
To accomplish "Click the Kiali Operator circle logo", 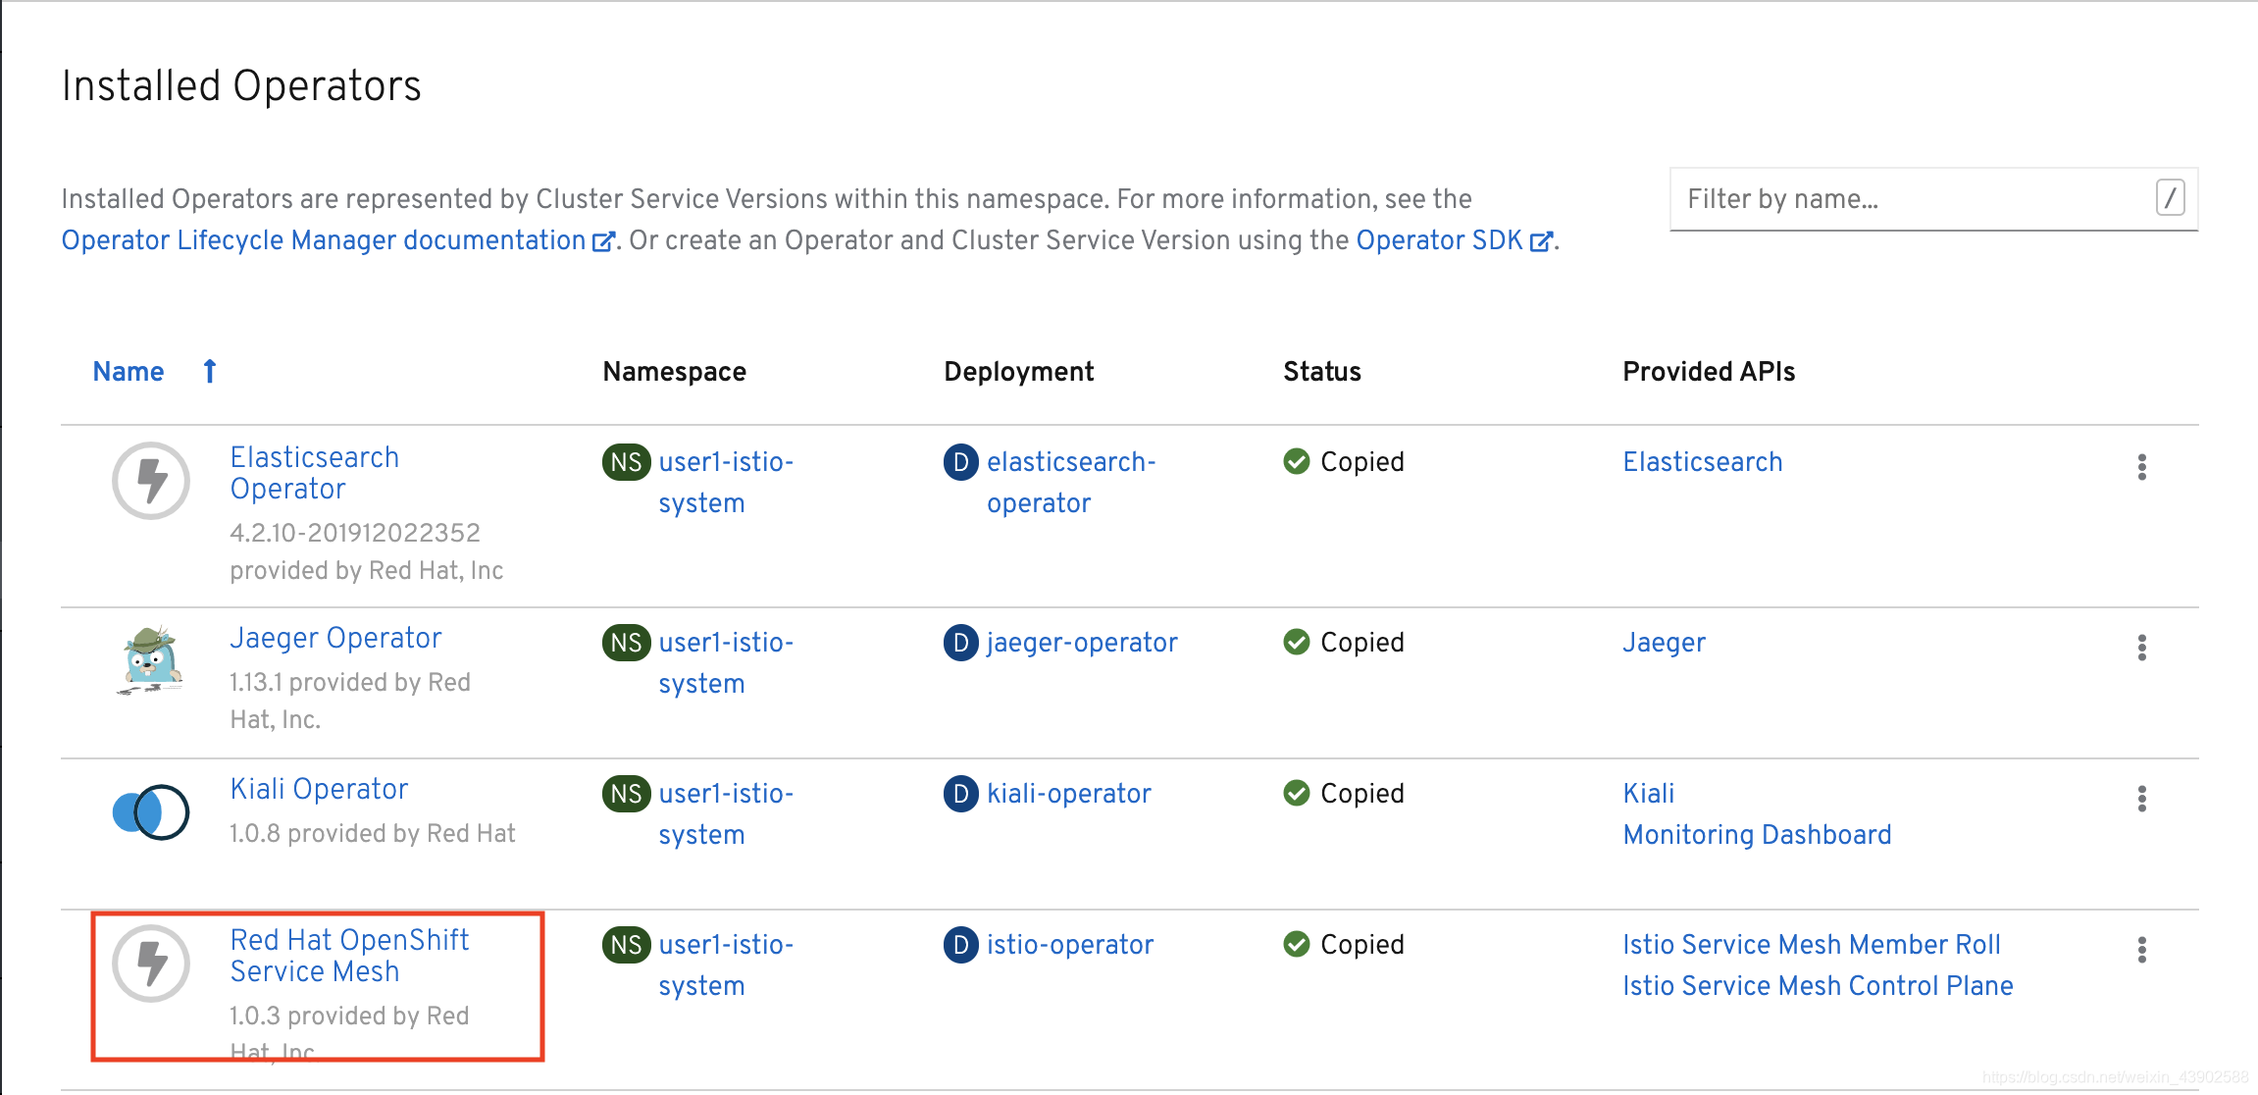I will pos(150,812).
